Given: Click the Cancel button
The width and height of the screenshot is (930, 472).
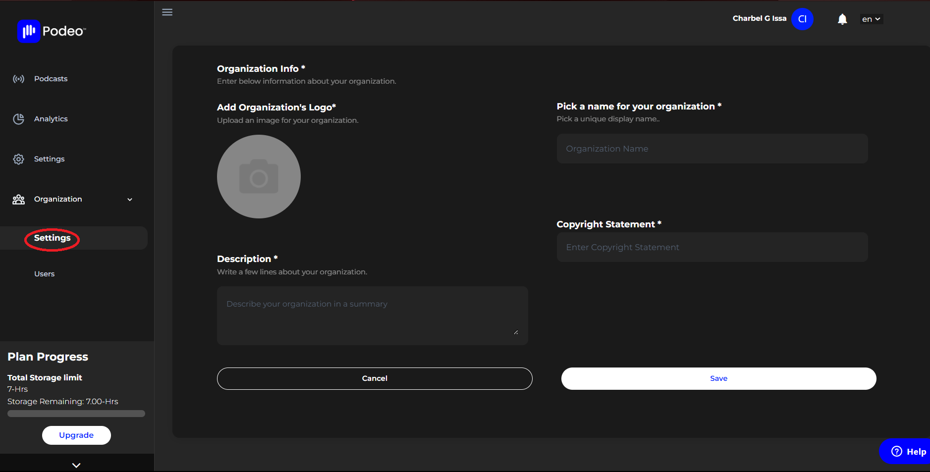Looking at the screenshot, I should [x=374, y=378].
